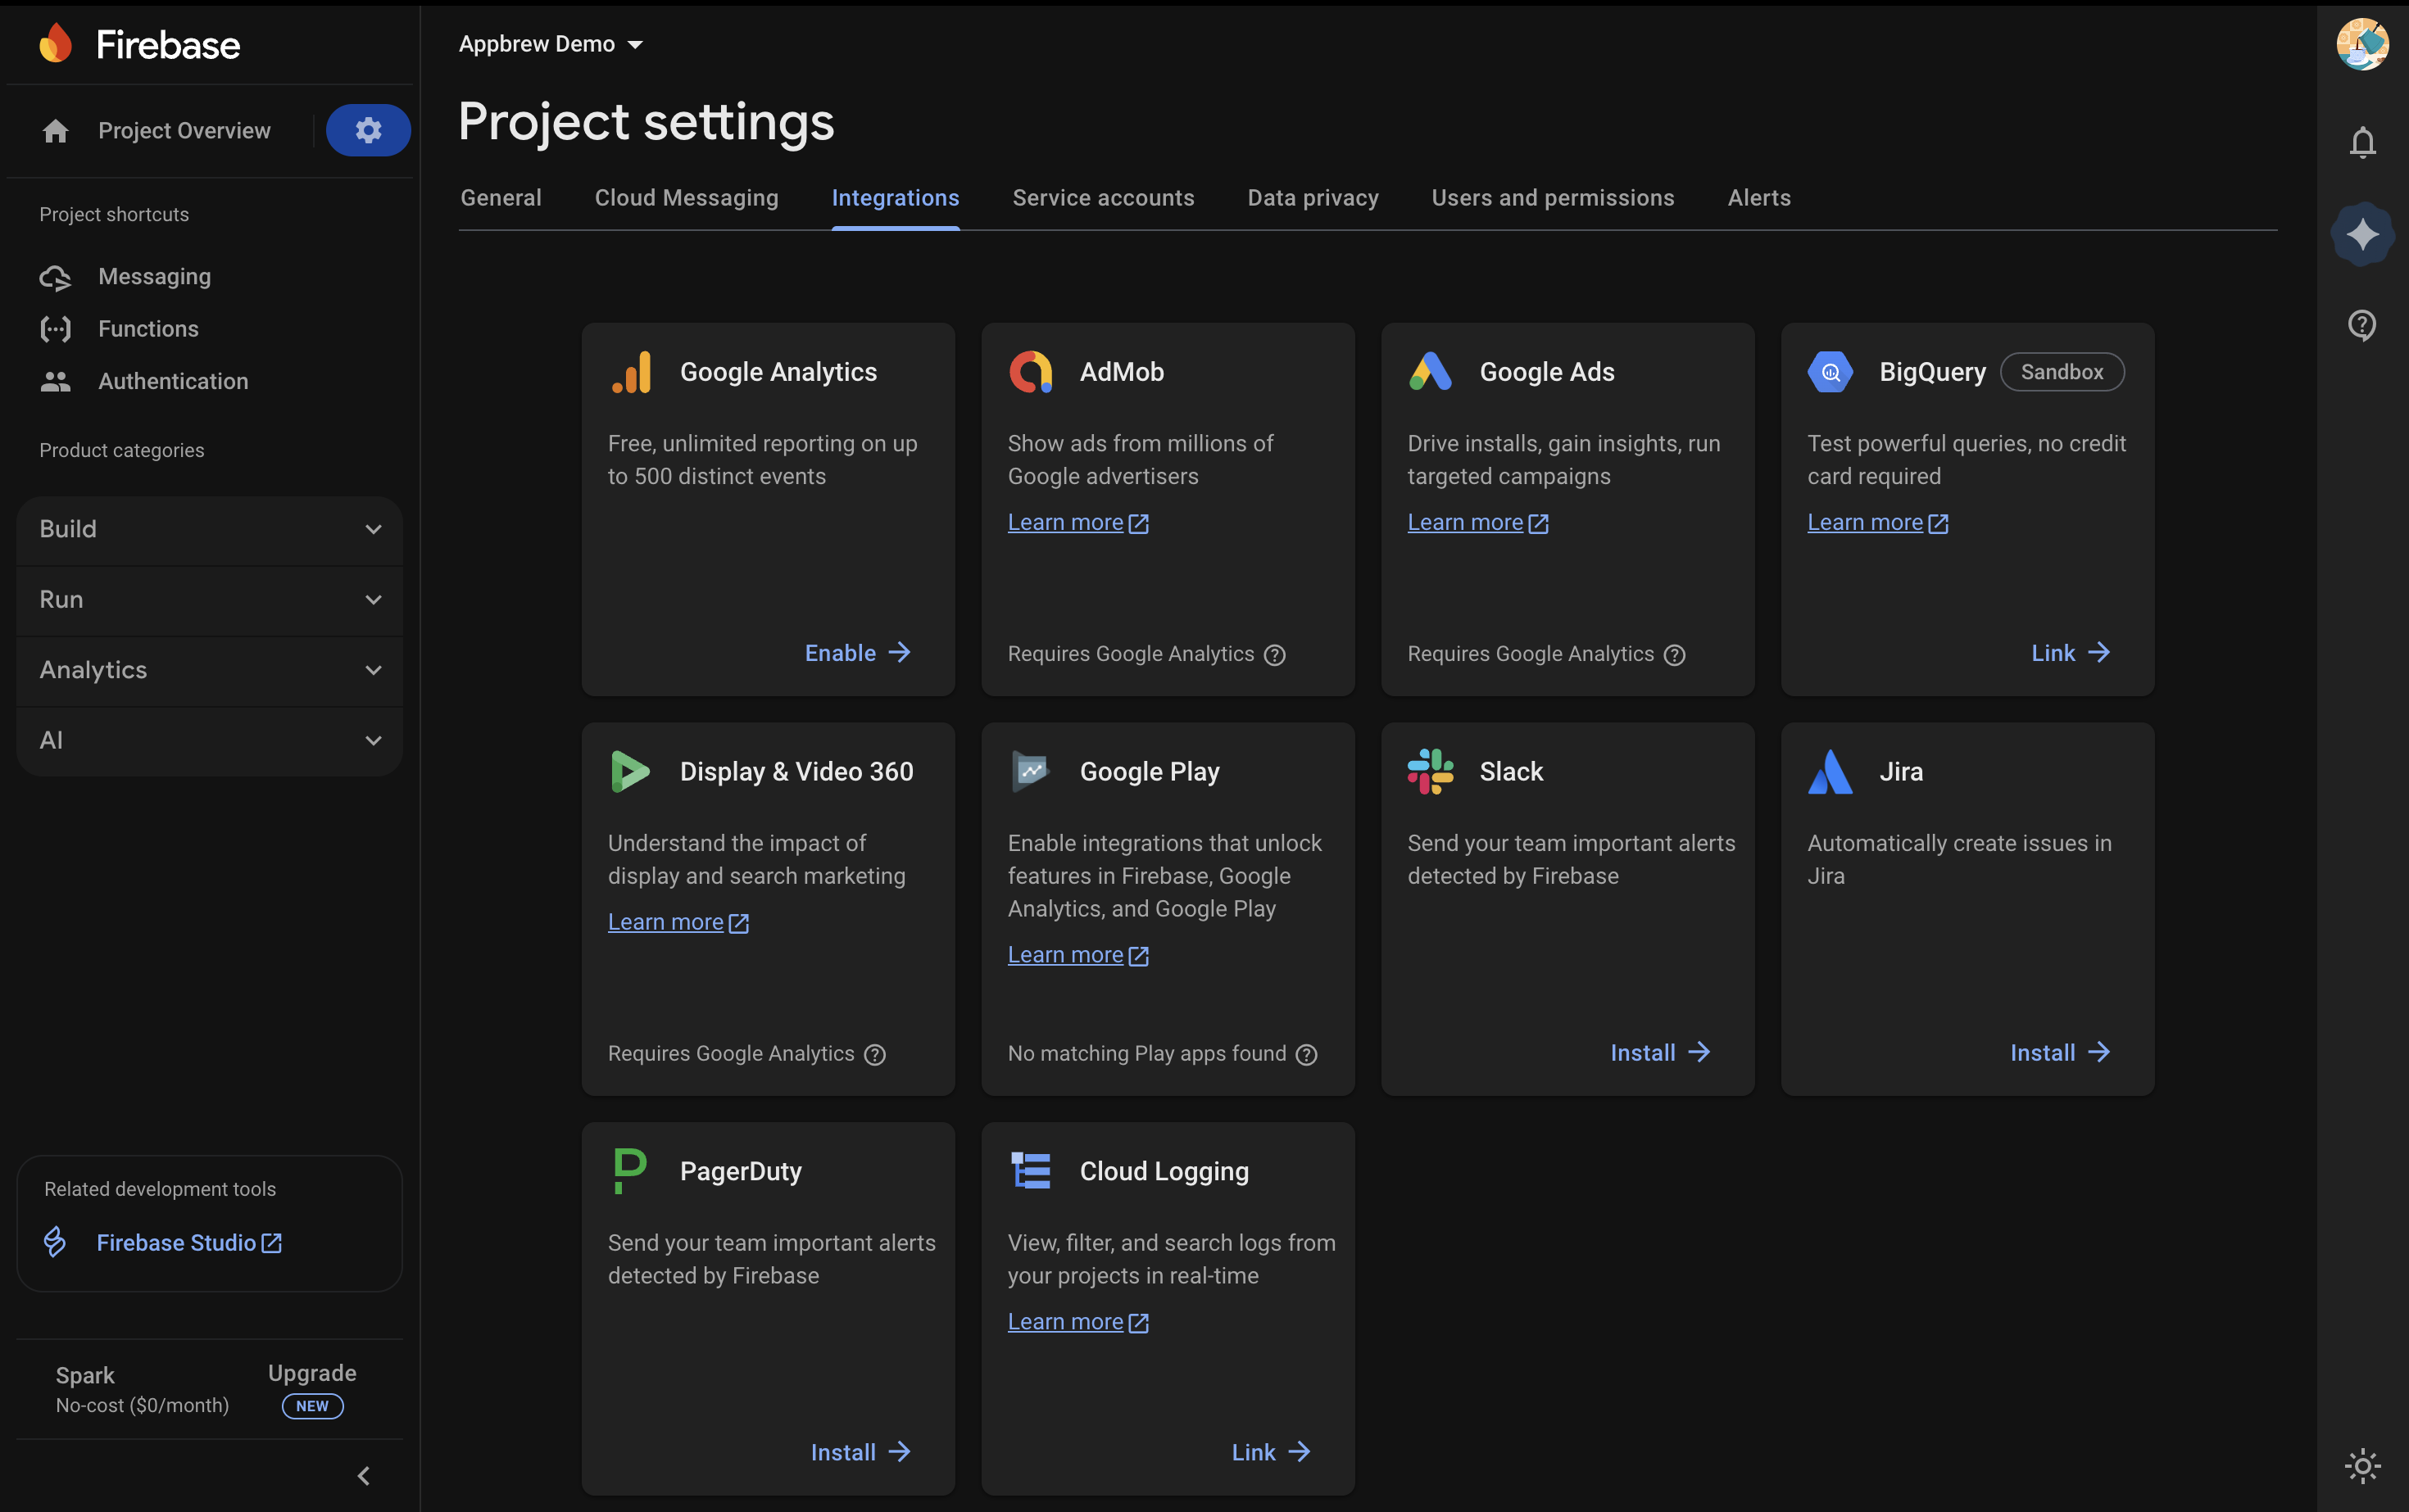The width and height of the screenshot is (2409, 1512).
Task: Click the notifications bell icon
Action: (2362, 143)
